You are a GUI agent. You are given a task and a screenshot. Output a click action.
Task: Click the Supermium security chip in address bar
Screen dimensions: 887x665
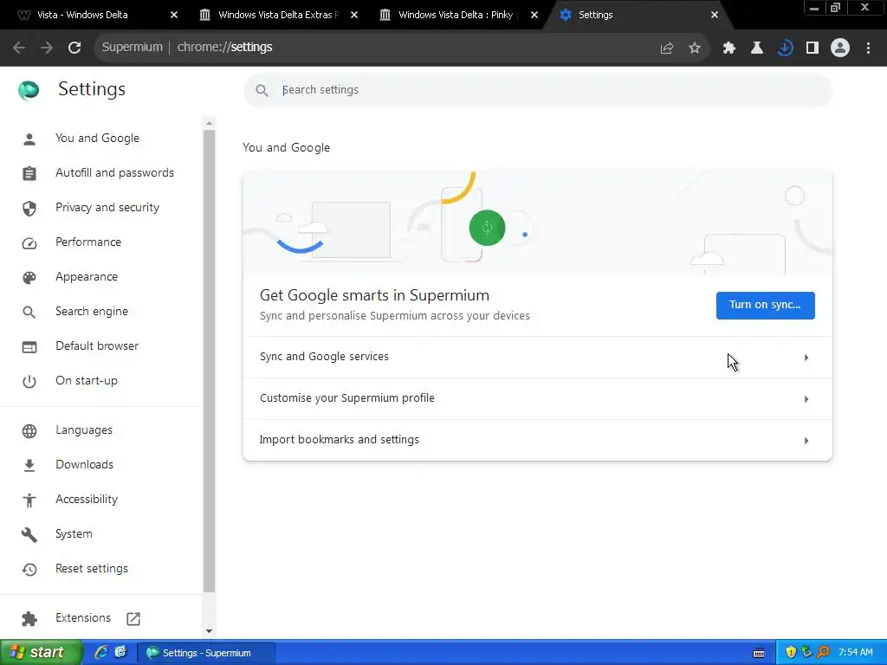click(x=132, y=48)
